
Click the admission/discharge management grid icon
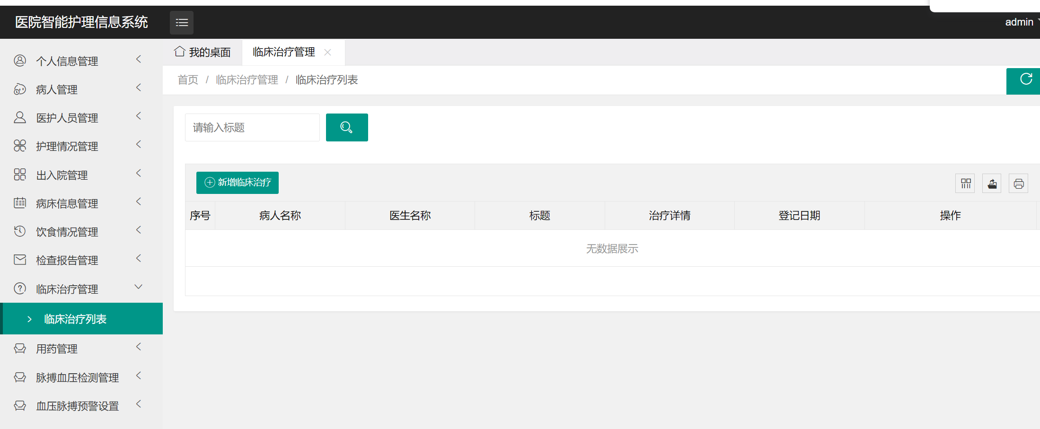pyautogui.click(x=20, y=175)
